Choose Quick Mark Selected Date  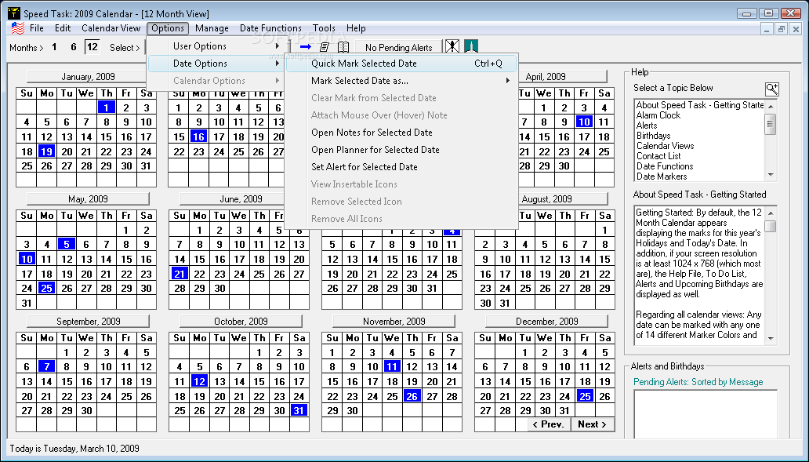click(x=401, y=64)
